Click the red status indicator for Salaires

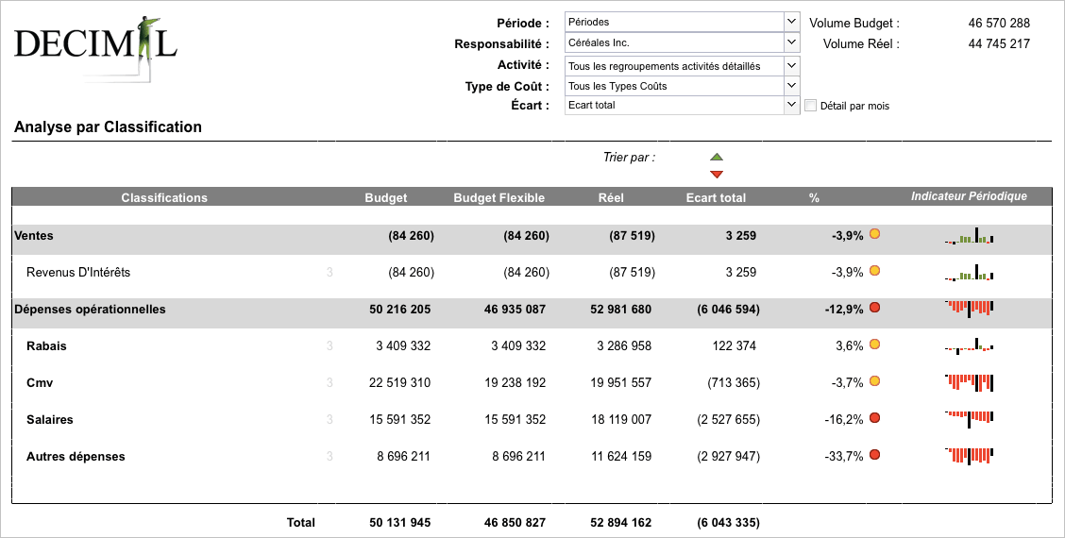(875, 418)
